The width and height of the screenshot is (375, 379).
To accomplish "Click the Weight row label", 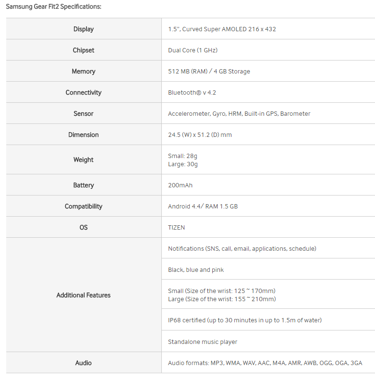I will 84,160.
